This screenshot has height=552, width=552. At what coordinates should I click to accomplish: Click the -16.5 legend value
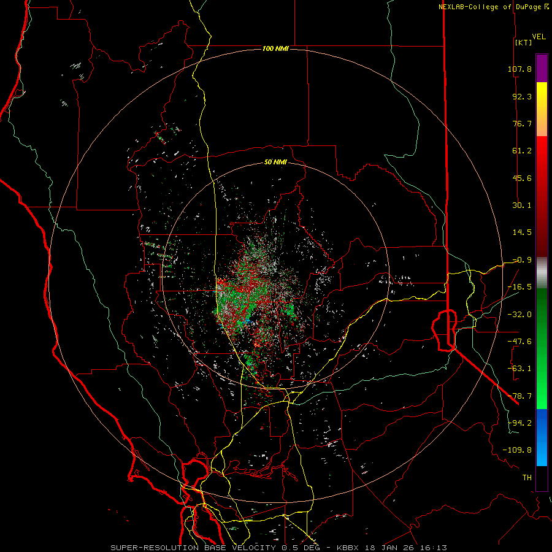(519, 287)
